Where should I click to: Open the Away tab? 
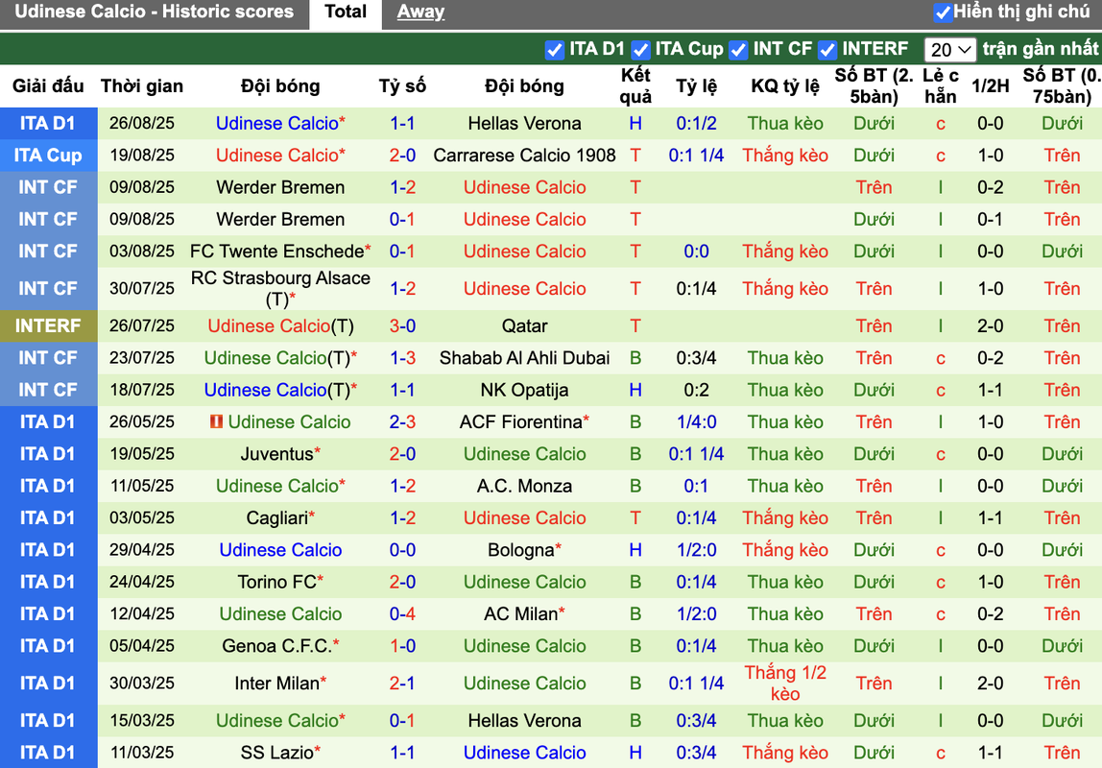[420, 12]
